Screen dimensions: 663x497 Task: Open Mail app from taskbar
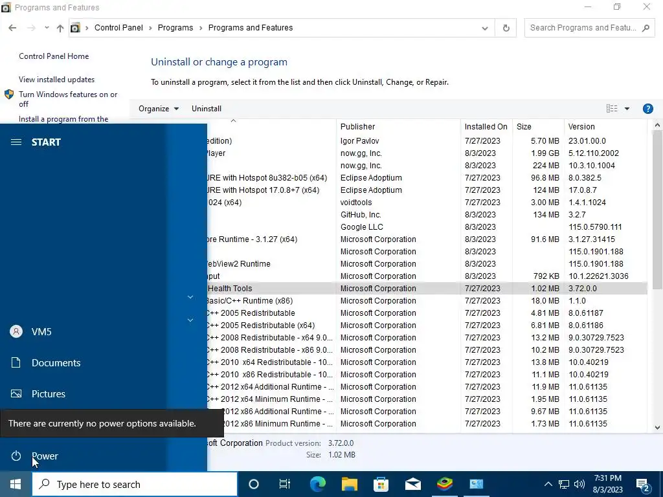point(412,484)
